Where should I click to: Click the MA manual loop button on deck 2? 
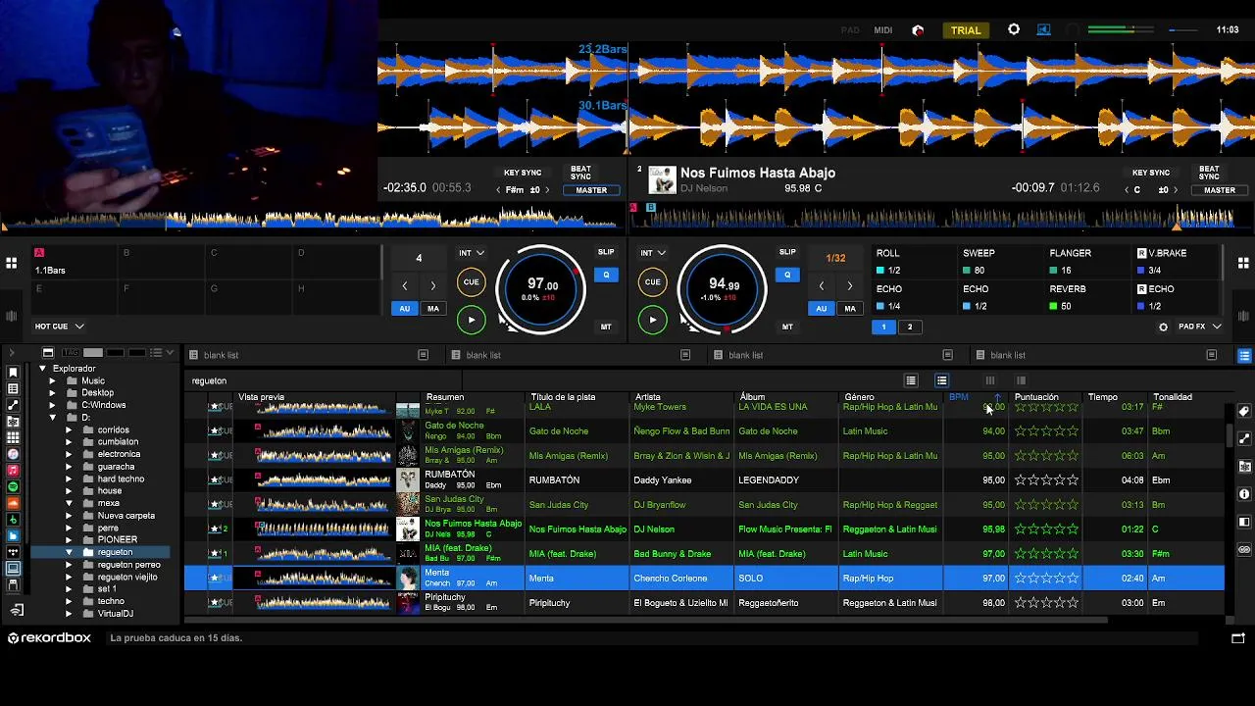tap(850, 309)
